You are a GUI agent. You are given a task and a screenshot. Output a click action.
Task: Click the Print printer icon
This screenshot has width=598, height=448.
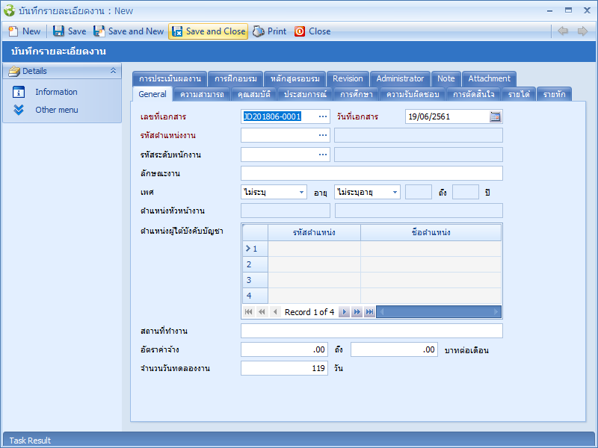point(259,31)
